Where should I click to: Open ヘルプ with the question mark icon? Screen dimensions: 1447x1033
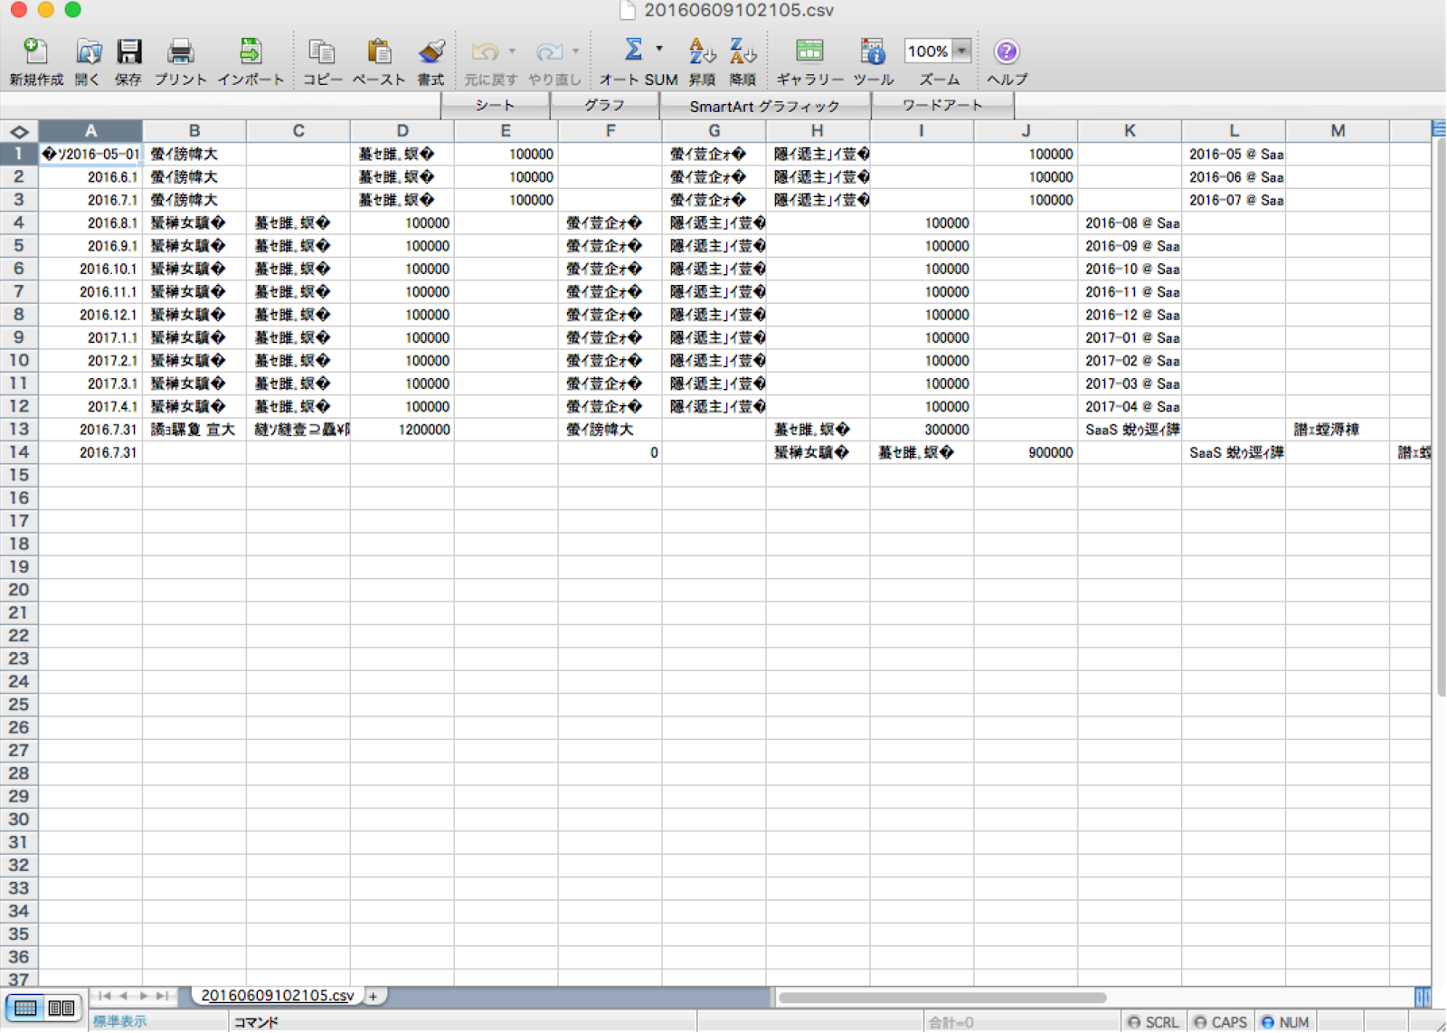pyautogui.click(x=1006, y=52)
